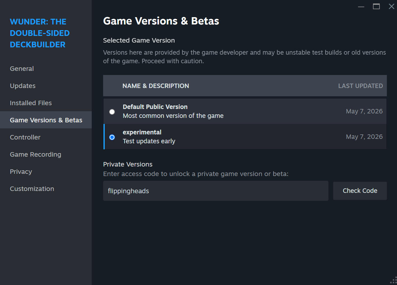Click the 'Test updates early' description
Viewport: 397px width, 285px height.
click(x=149, y=141)
